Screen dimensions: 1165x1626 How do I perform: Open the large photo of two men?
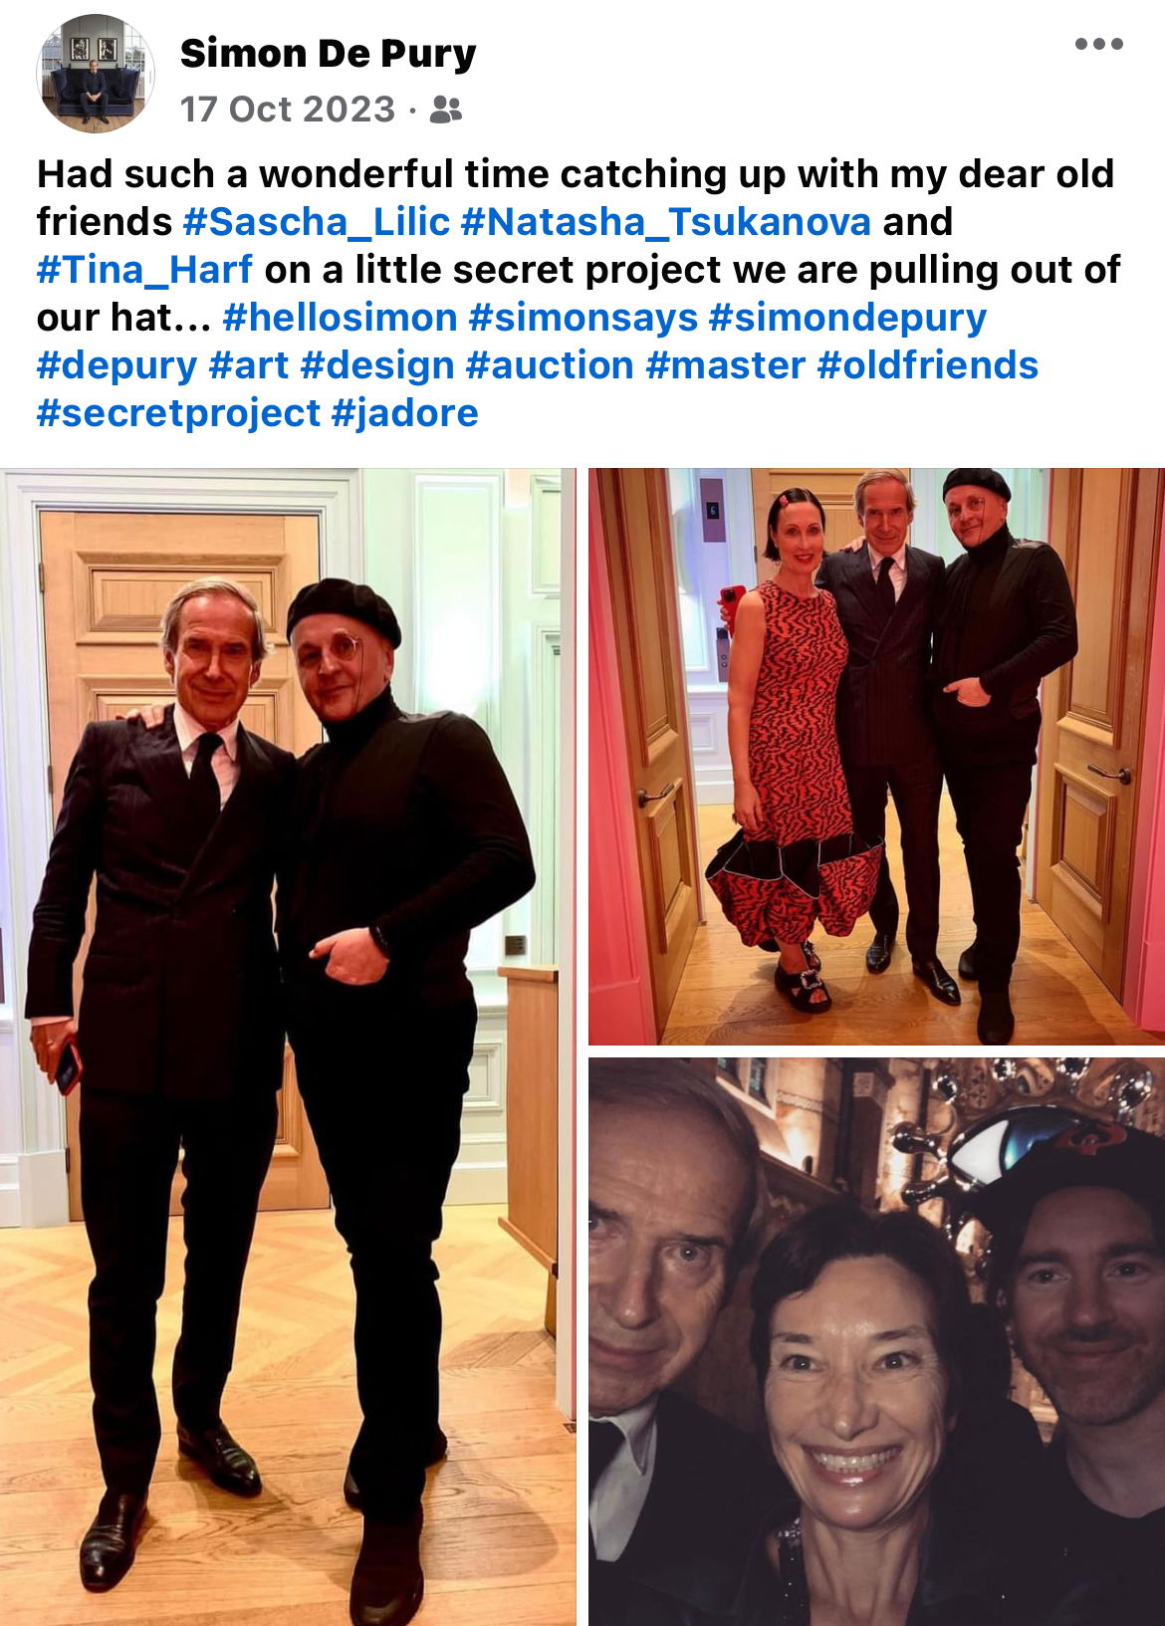tap(288, 1046)
